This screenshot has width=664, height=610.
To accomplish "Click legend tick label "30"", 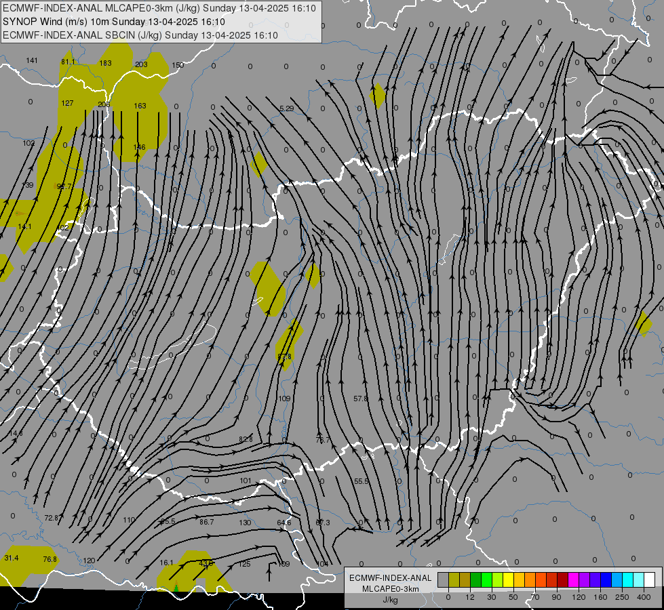I will coord(492,597).
